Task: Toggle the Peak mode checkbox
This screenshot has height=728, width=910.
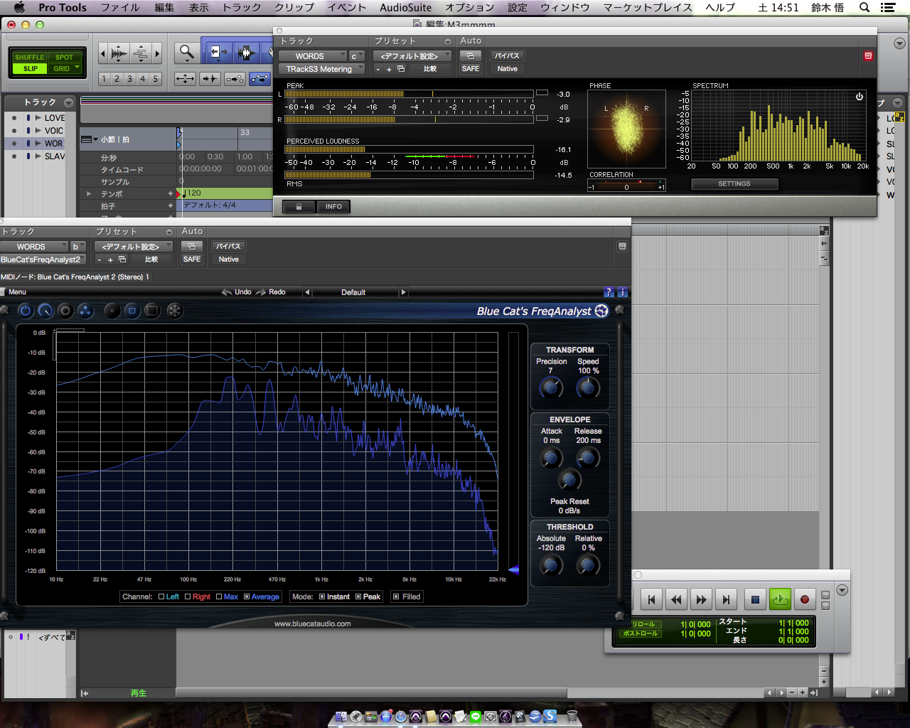Action: [x=358, y=596]
